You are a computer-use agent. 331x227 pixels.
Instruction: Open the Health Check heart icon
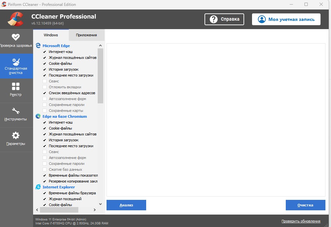click(x=16, y=37)
